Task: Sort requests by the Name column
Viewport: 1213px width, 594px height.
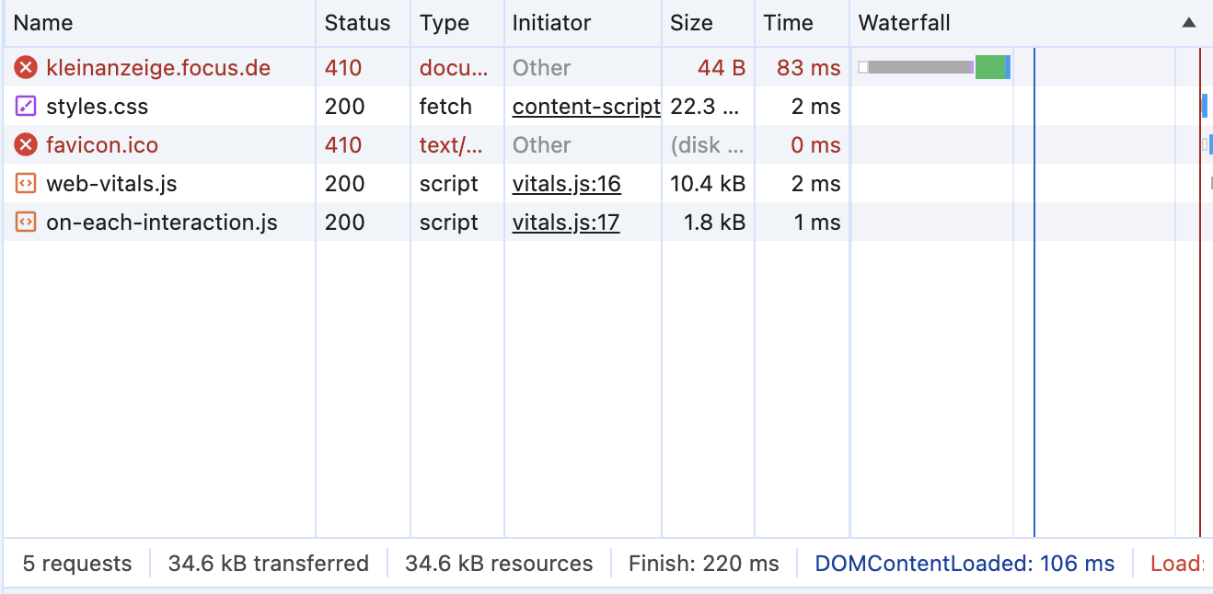Action: 43,24
